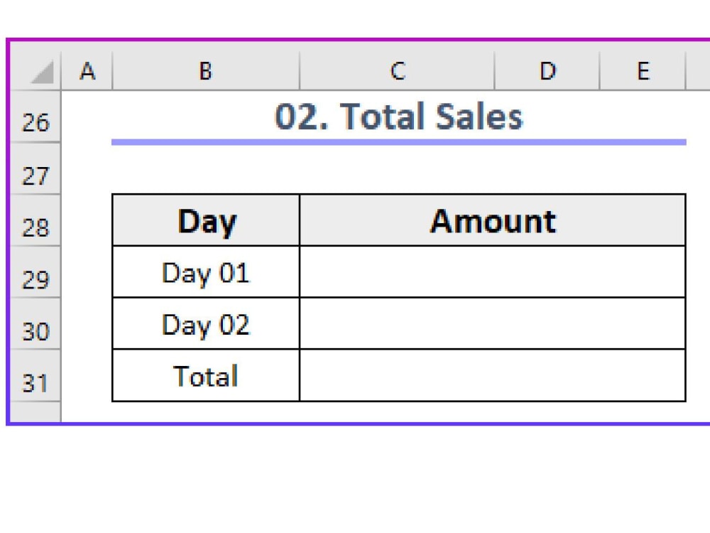Viewport: 710px width, 533px height.
Task: Click the 'Amount' header cell
Action: pos(493,220)
